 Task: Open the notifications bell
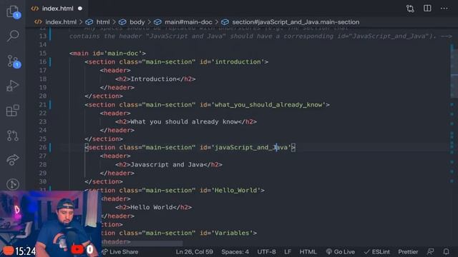click(x=446, y=252)
